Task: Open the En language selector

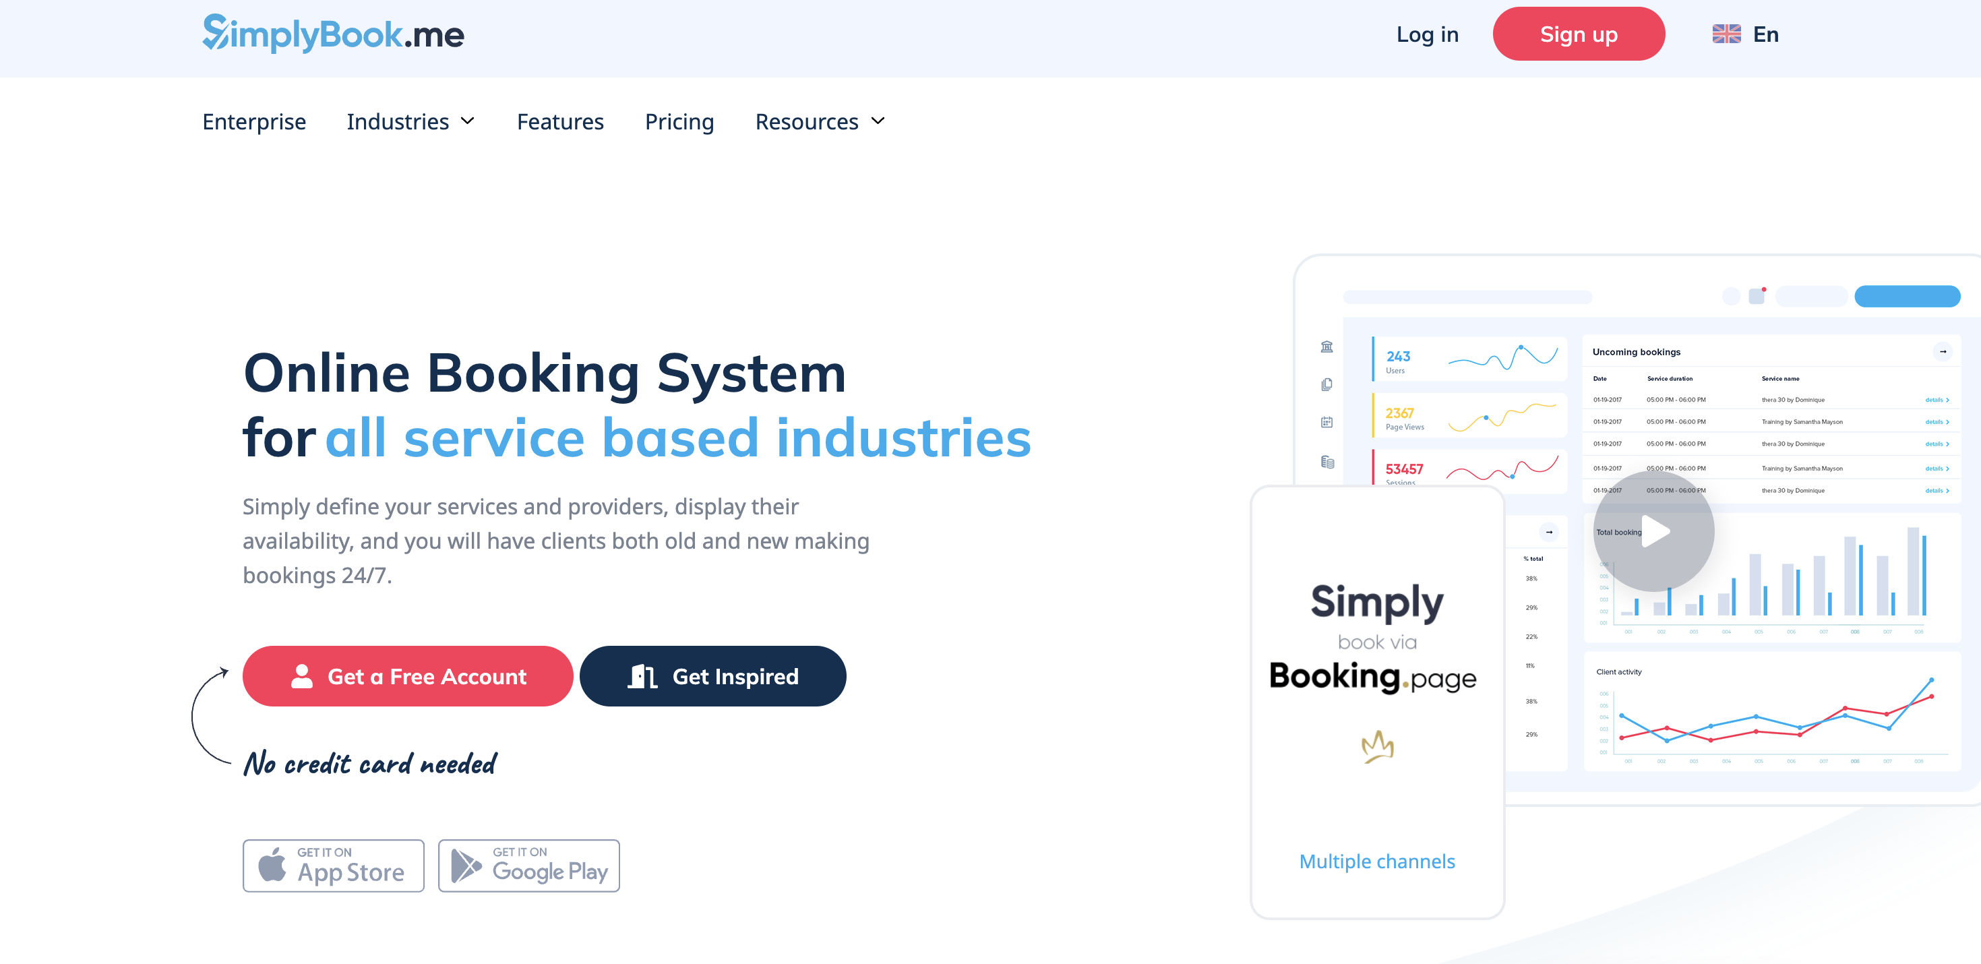Action: (x=1765, y=34)
